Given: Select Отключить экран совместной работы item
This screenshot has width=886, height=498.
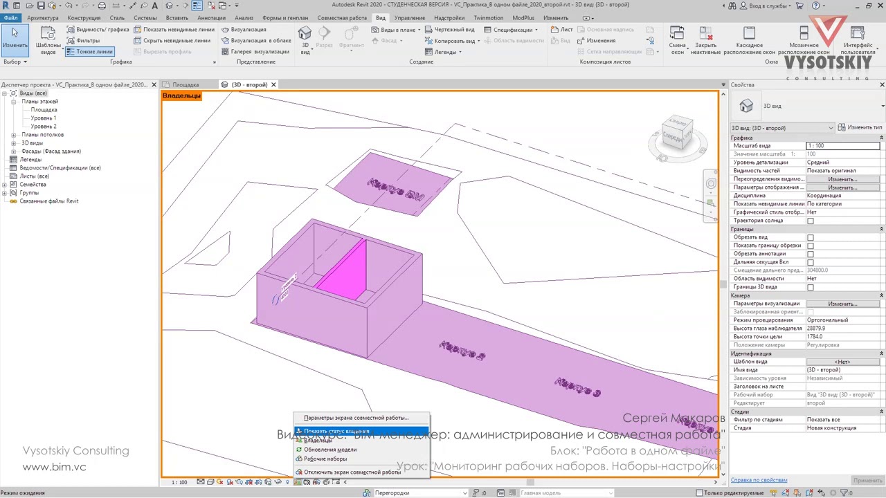Looking at the screenshot, I should tap(361, 472).
